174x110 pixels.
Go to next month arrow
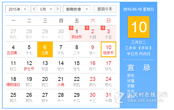(57, 9)
